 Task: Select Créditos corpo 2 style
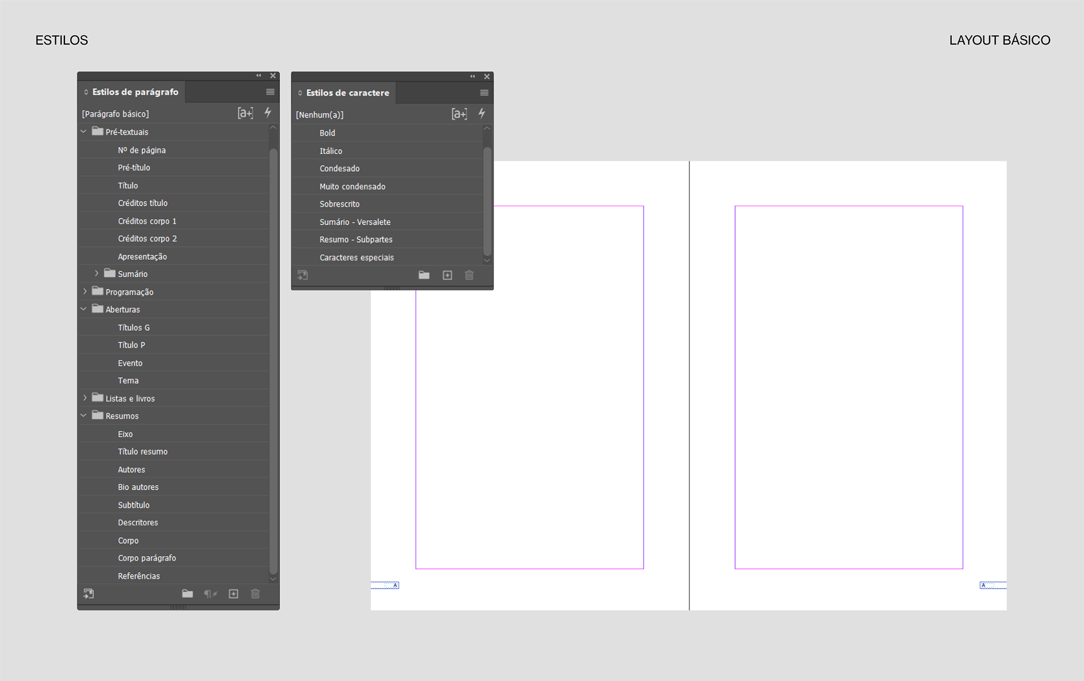point(173,238)
